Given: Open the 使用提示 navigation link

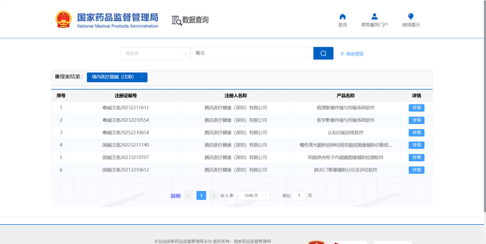Looking at the screenshot, I should 411,25.
